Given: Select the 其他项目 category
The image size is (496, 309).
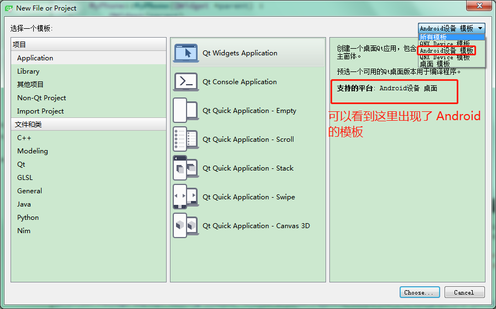Looking at the screenshot, I should [89, 85].
